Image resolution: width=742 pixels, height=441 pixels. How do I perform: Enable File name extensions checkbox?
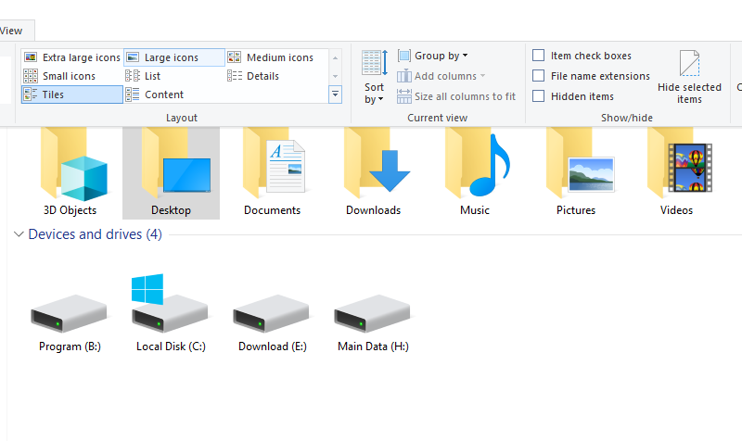click(591, 76)
